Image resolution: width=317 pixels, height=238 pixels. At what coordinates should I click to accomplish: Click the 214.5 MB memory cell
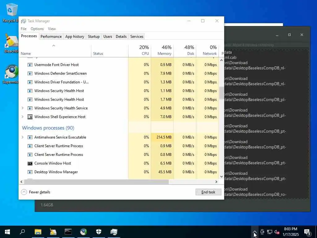[162, 137]
